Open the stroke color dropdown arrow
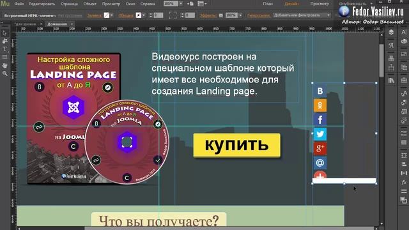Screen dimensions: 409x230 [x=144, y=15]
